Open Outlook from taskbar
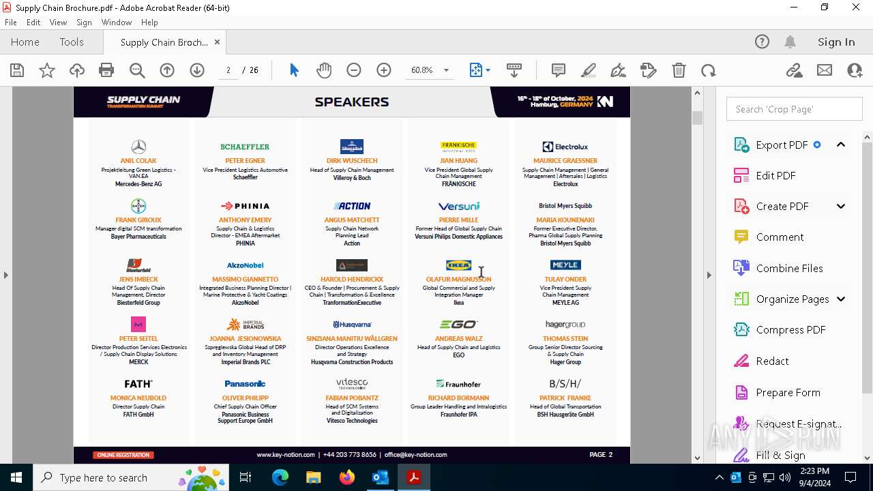The height and width of the screenshot is (491, 873). pos(380,477)
